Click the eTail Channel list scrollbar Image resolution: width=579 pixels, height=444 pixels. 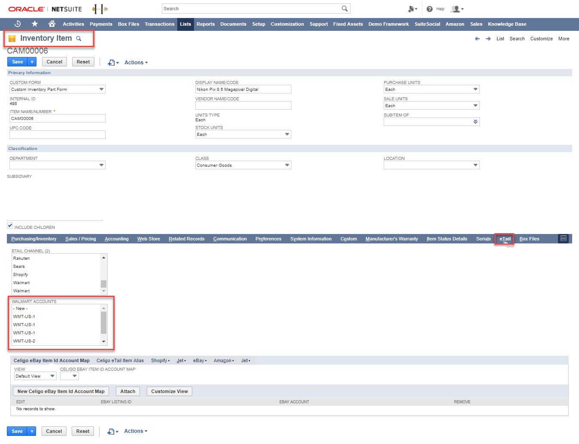pyautogui.click(x=103, y=274)
